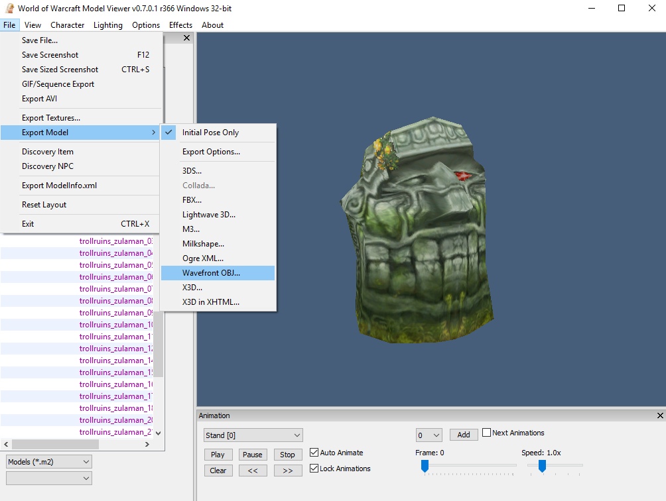Image resolution: width=666 pixels, height=501 pixels.
Task: Export model as X3D...
Action: click(x=218, y=287)
